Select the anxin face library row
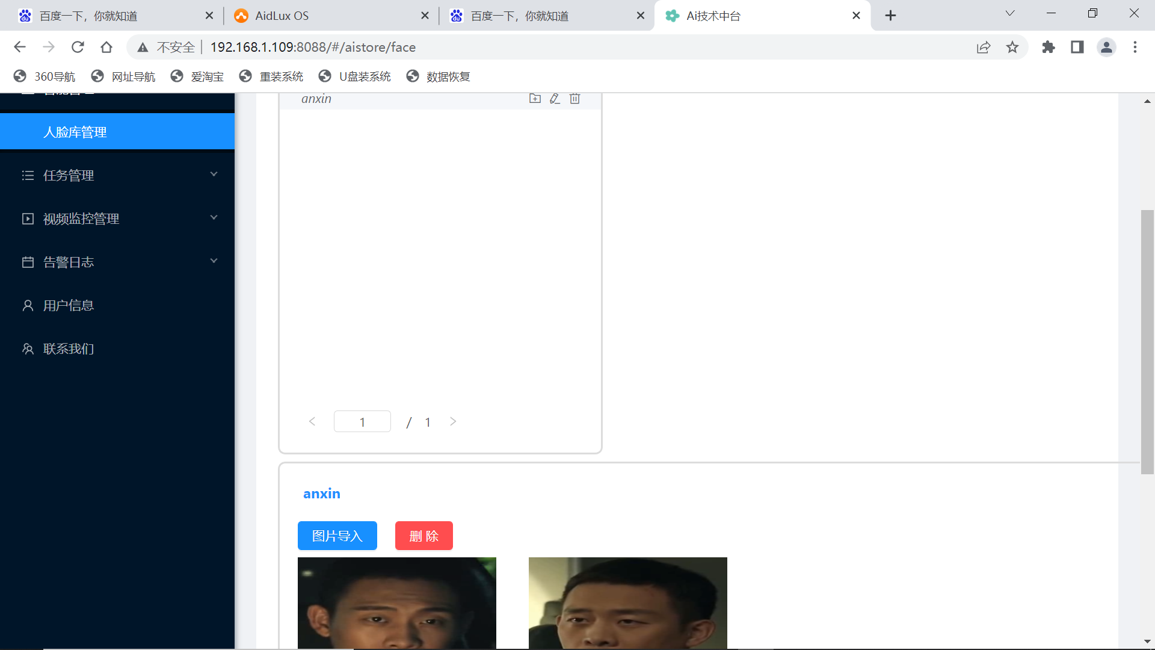 440,100
